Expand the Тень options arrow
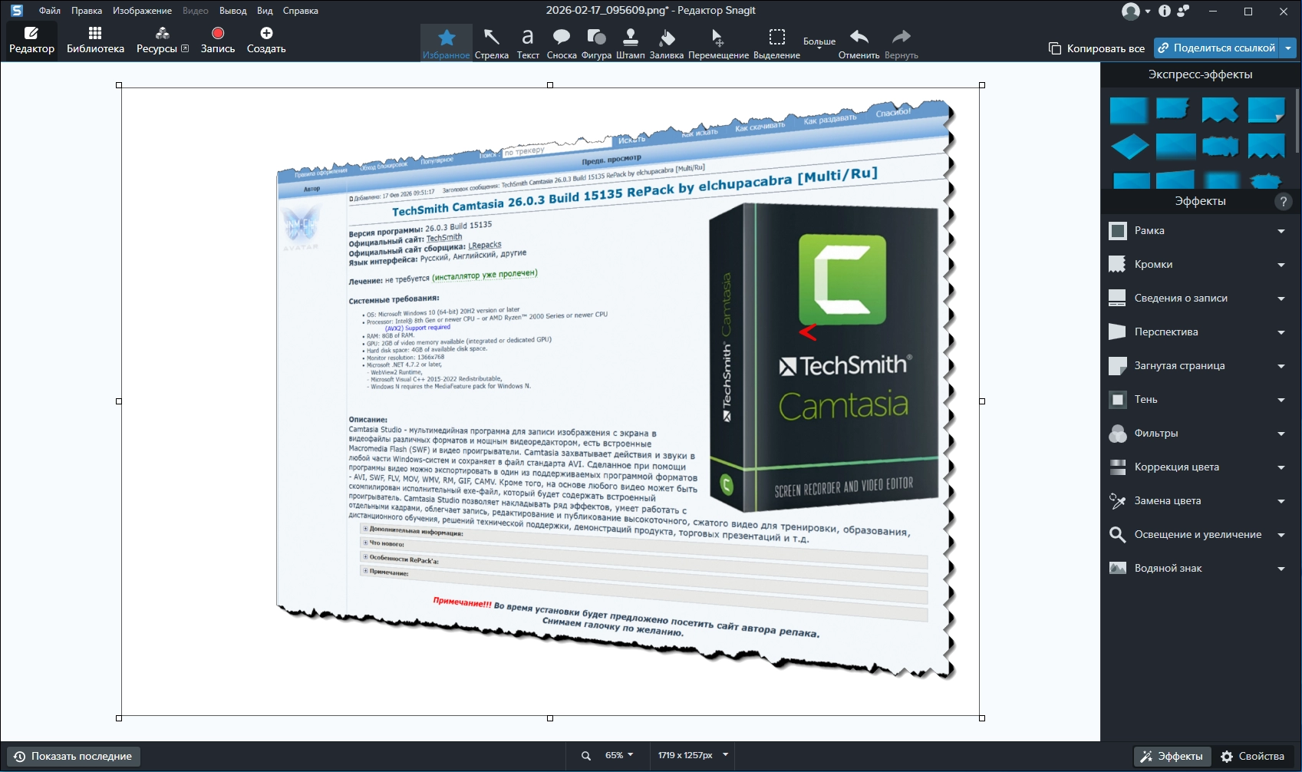Image resolution: width=1302 pixels, height=772 pixels. point(1281,400)
